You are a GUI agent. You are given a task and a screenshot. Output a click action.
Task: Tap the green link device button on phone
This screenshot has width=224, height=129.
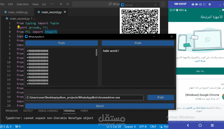(x=200, y=71)
